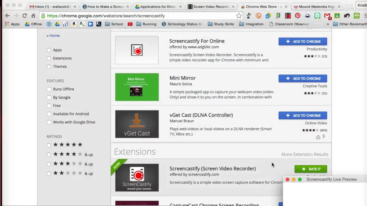Click the Pinterest extension icon
The image size is (367, 206).
tap(298, 16)
